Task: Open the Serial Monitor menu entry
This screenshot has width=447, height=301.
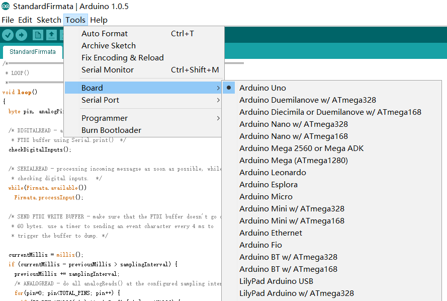Action: pos(107,70)
